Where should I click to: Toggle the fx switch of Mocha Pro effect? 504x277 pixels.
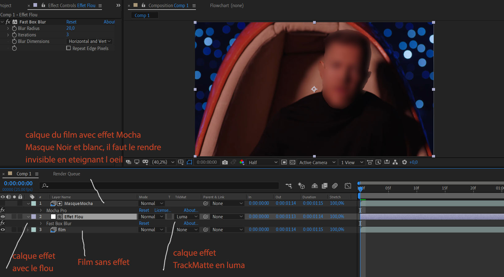pyautogui.click(x=3, y=210)
